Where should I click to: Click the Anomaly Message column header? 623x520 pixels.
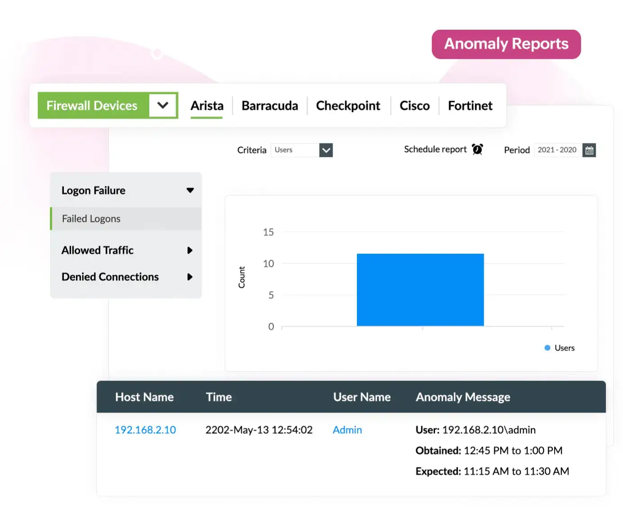pos(463,397)
